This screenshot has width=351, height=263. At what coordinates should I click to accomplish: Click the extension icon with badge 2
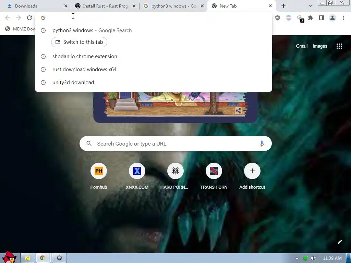pyautogui.click(x=300, y=18)
